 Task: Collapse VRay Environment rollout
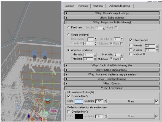click(x=112, y=88)
